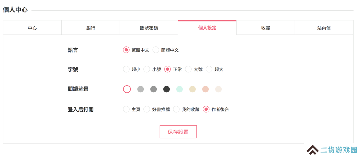The image size is (360, 157).
Task: Pick the white reading background swatch
Action: 127,89
